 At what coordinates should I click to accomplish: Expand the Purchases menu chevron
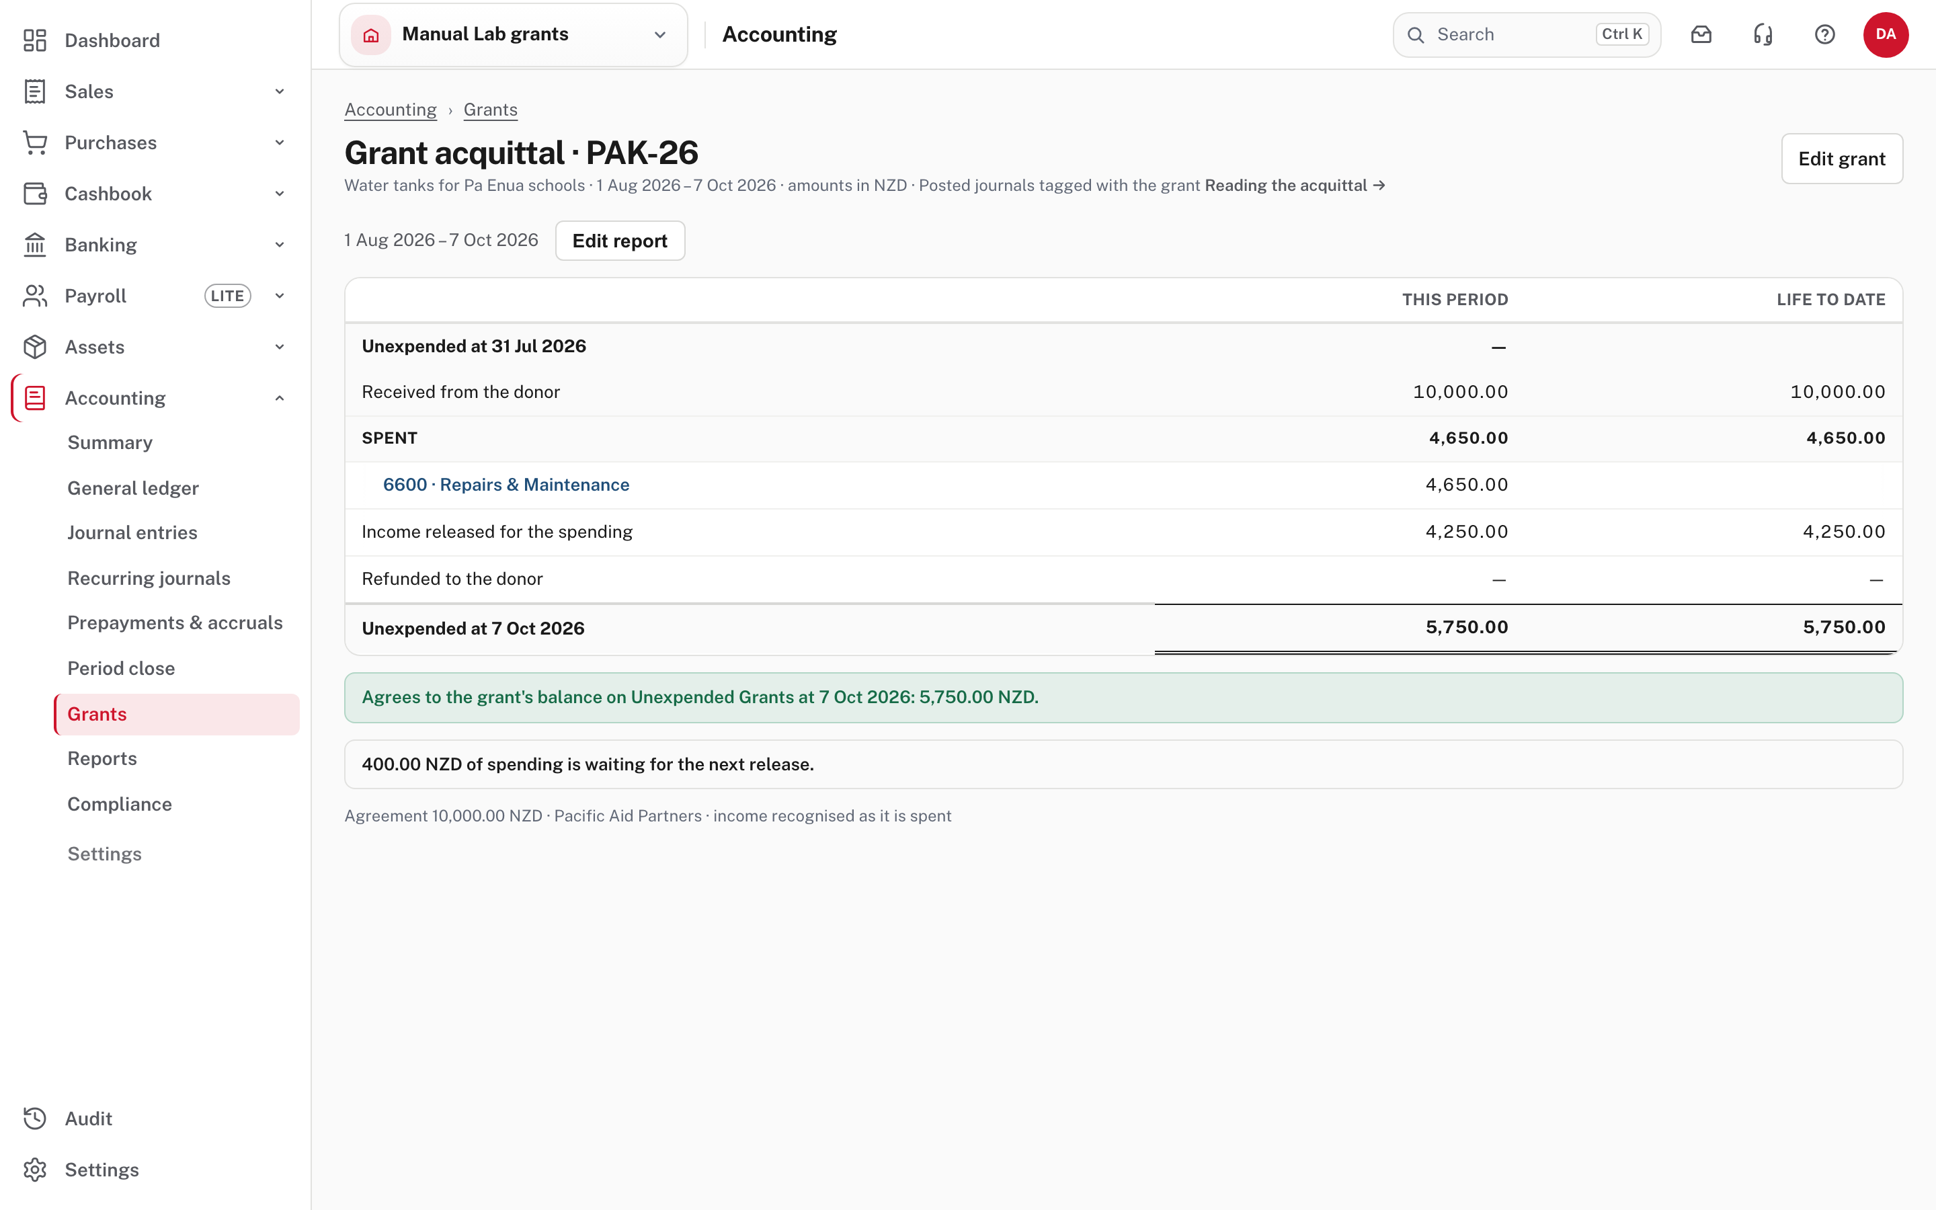279,143
